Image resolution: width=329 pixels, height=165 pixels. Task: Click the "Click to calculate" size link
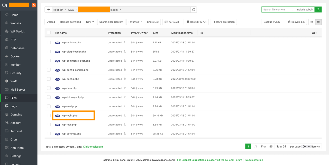pyautogui.click(x=93, y=147)
